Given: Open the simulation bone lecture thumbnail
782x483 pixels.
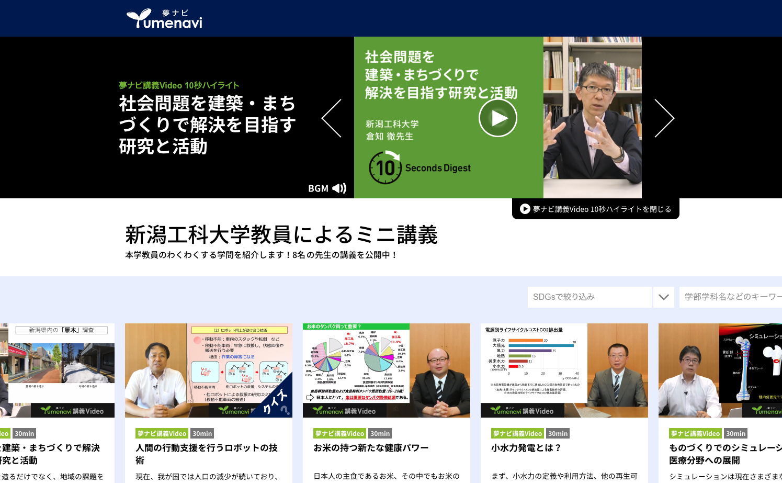Looking at the screenshot, I should (x=720, y=370).
